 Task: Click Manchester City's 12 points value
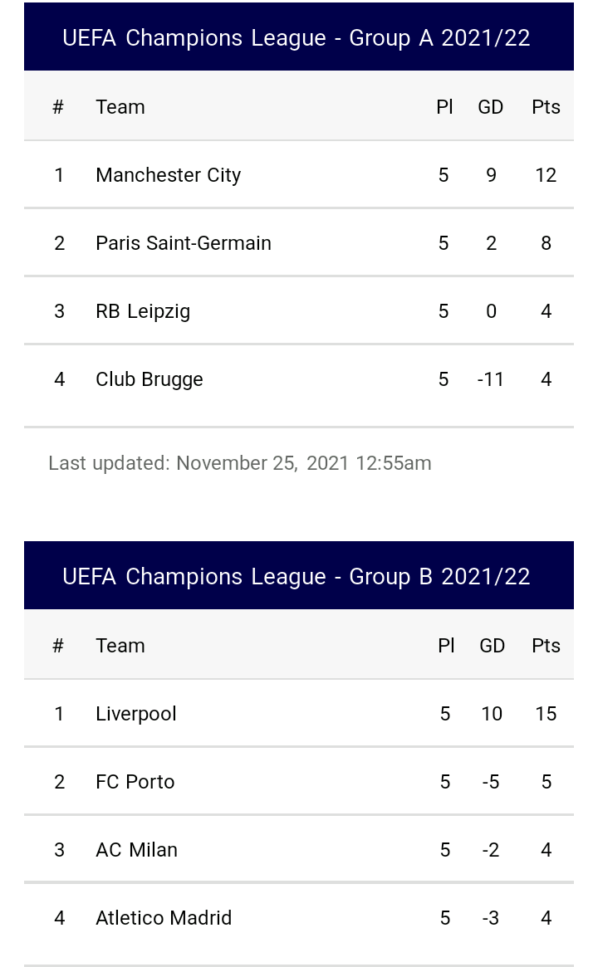pyautogui.click(x=546, y=175)
